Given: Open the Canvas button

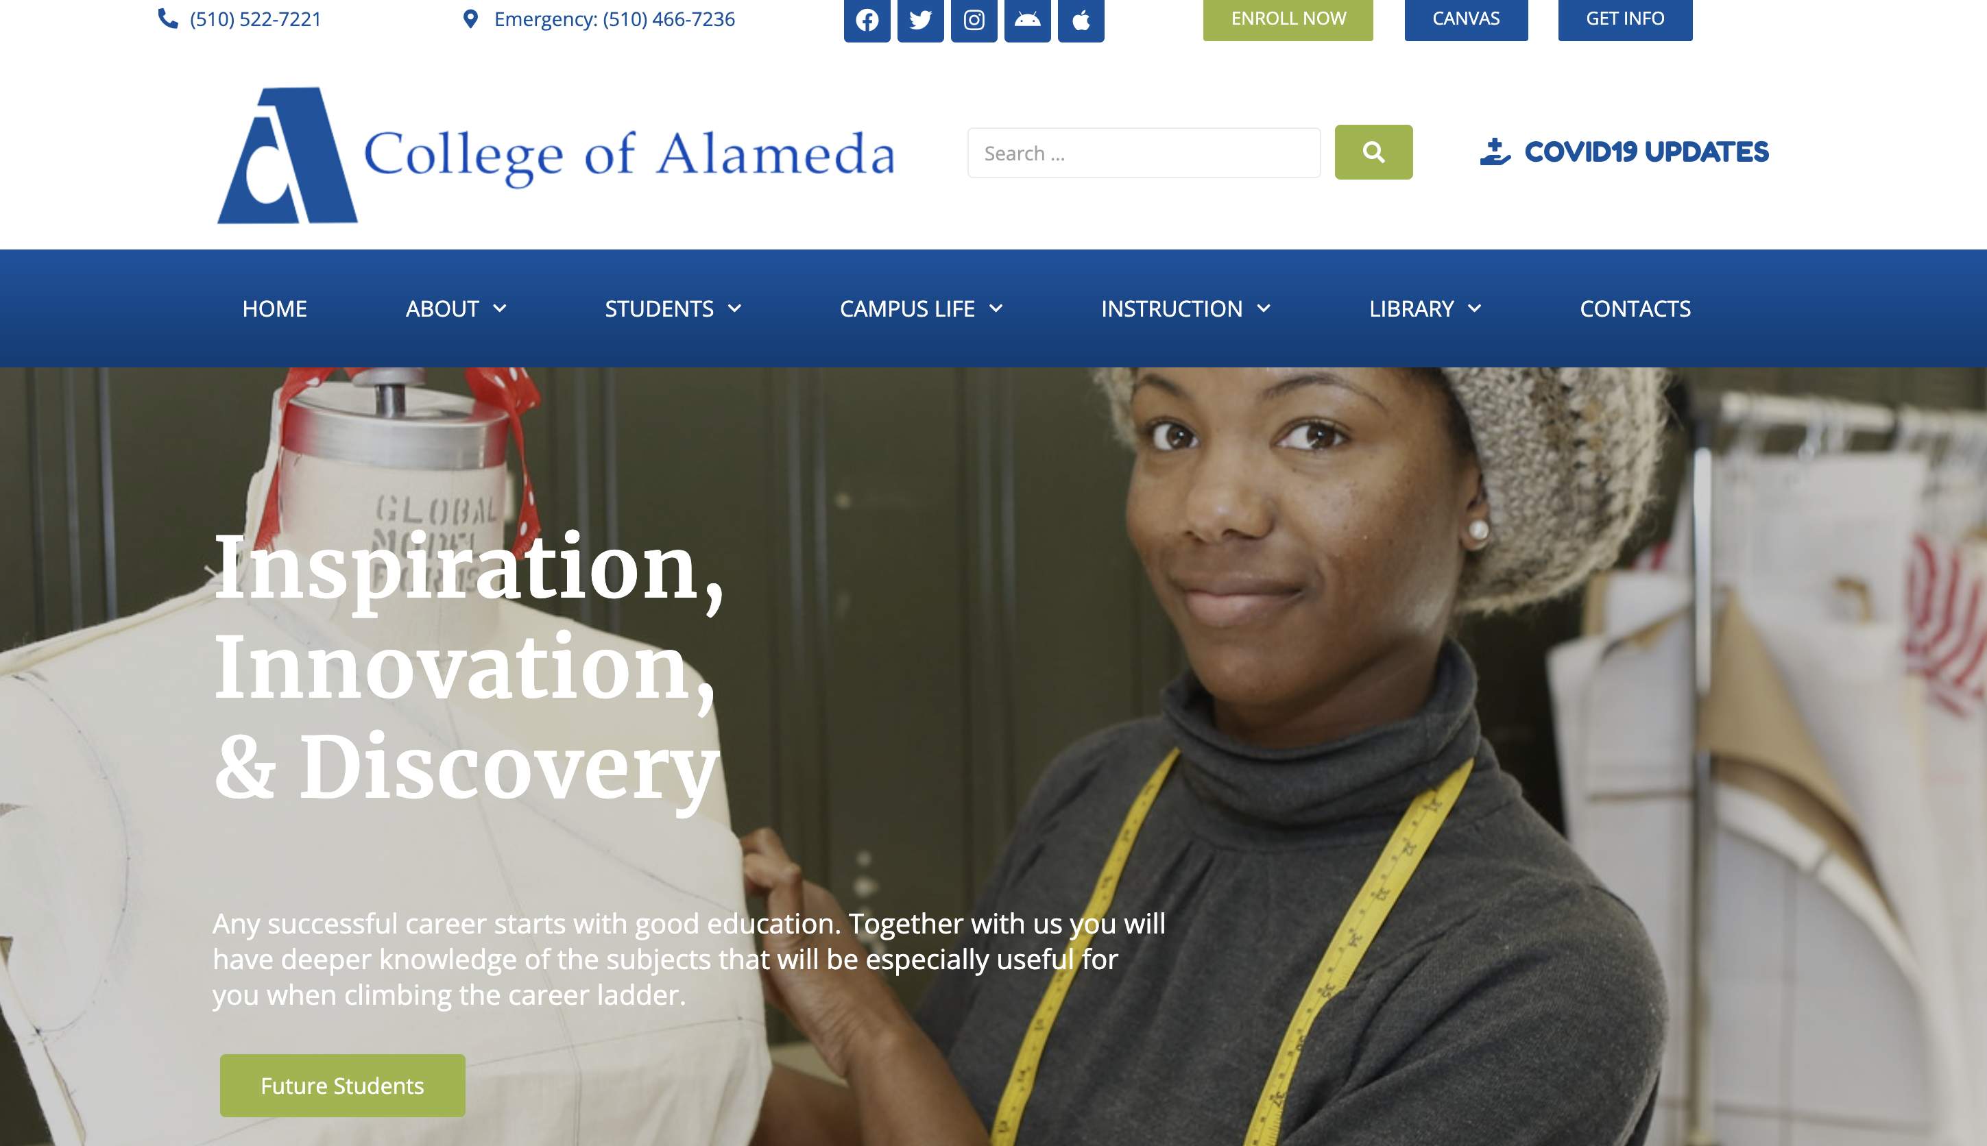Looking at the screenshot, I should (x=1466, y=19).
